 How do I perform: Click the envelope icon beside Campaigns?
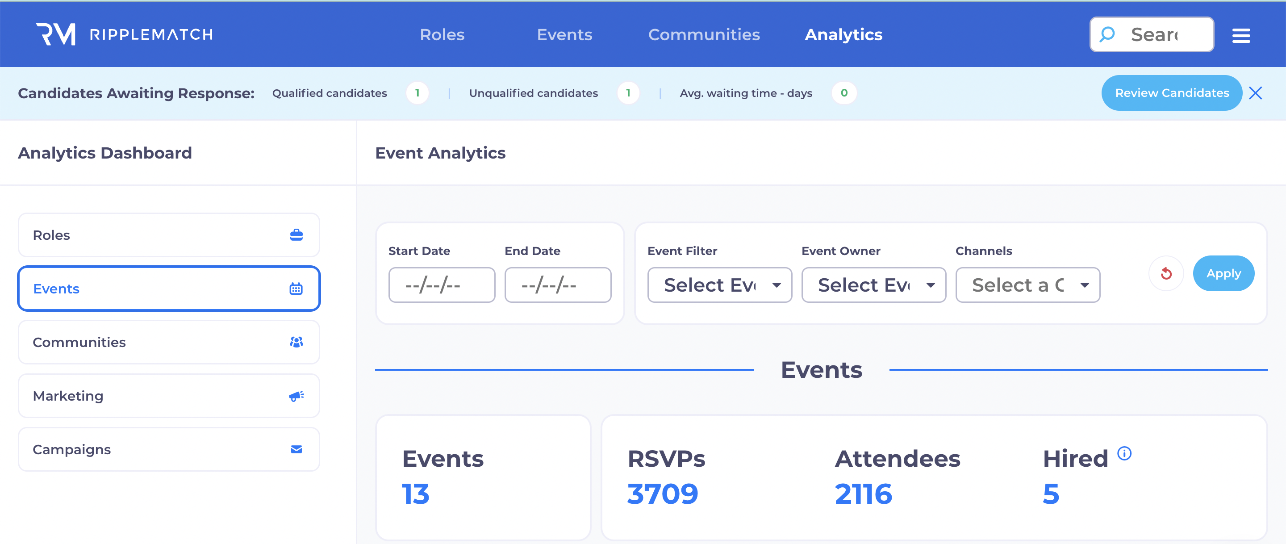pyautogui.click(x=296, y=449)
